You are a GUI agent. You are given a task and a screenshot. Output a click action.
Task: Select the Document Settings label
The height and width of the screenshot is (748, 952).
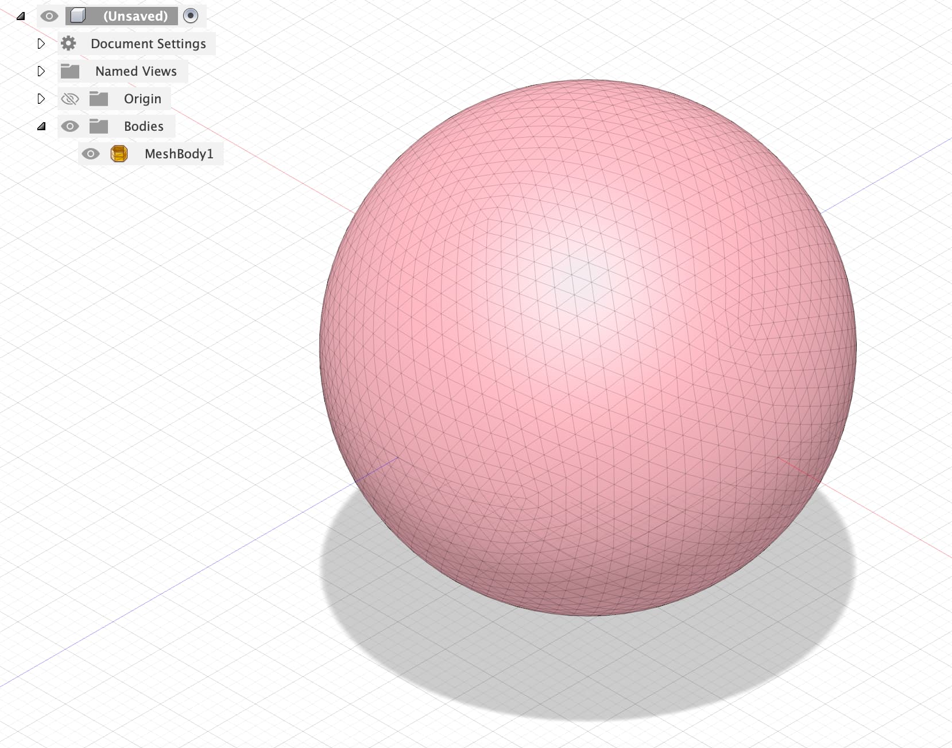click(148, 44)
